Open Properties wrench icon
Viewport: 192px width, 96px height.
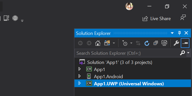176,43
